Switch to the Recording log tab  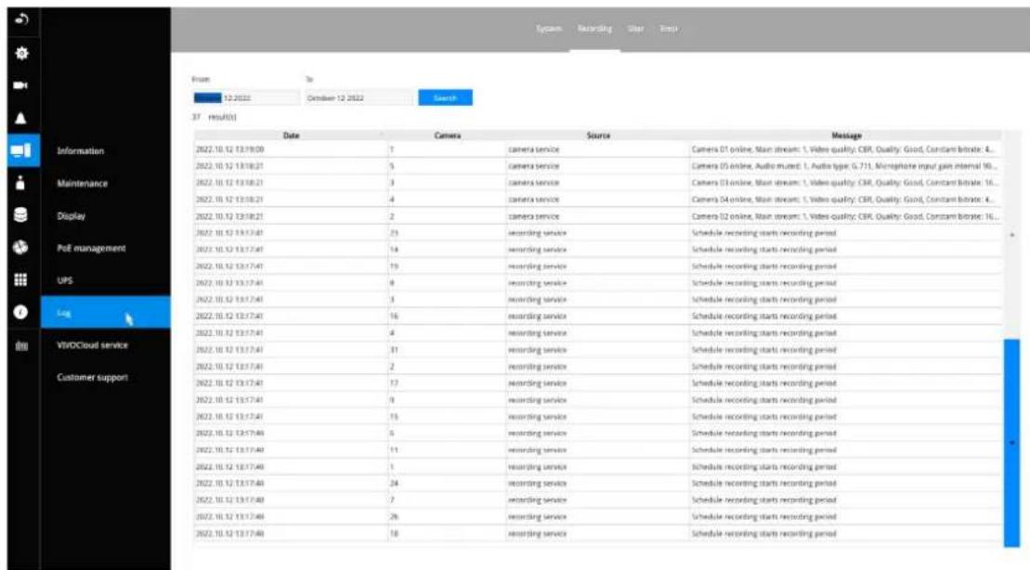[x=594, y=28]
